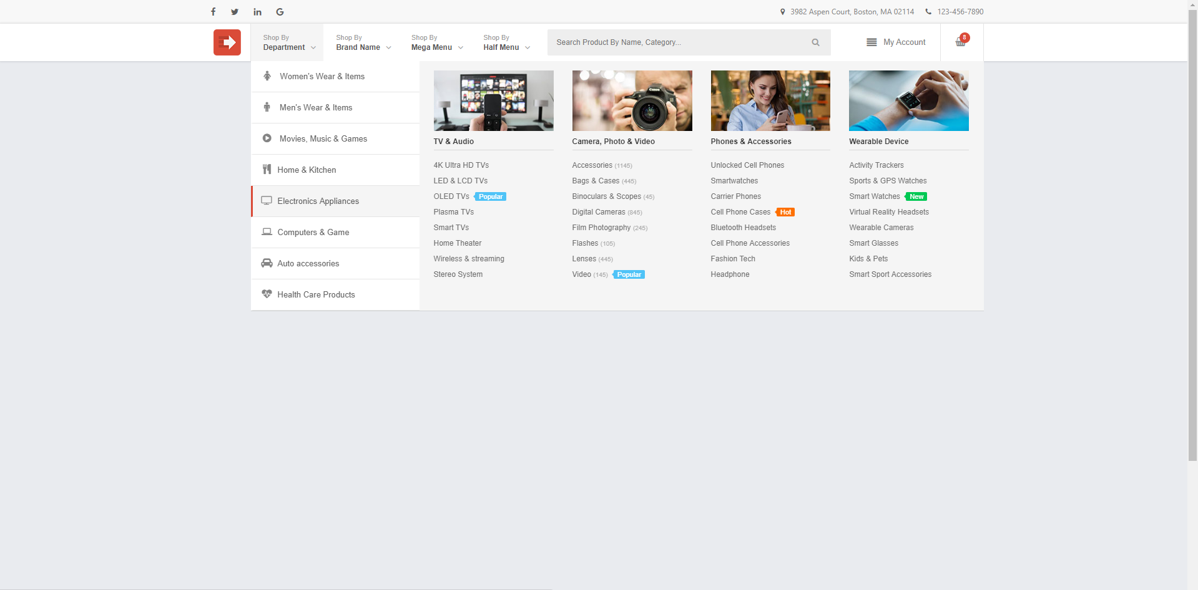Open Binoculars & Scopes link
This screenshot has width=1198, height=590.
click(x=607, y=196)
